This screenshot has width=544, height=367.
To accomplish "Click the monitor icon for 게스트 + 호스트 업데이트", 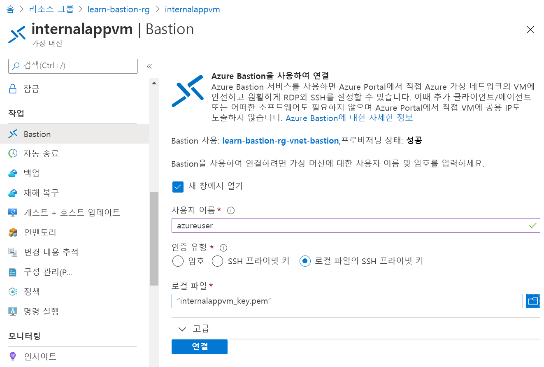I will [x=13, y=213].
